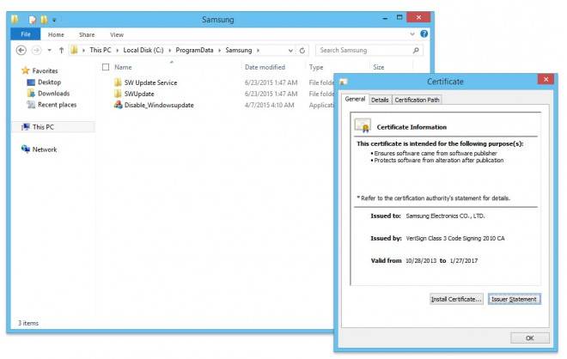Switch to Certification Path tab
This screenshot has width=567, height=359.
click(x=417, y=100)
